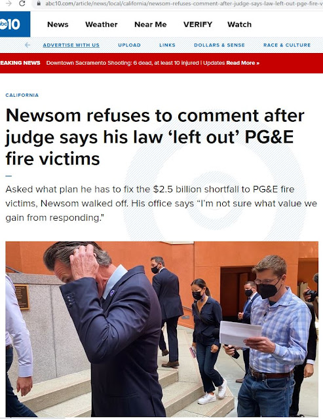Open the VERIFY section

click(x=198, y=24)
